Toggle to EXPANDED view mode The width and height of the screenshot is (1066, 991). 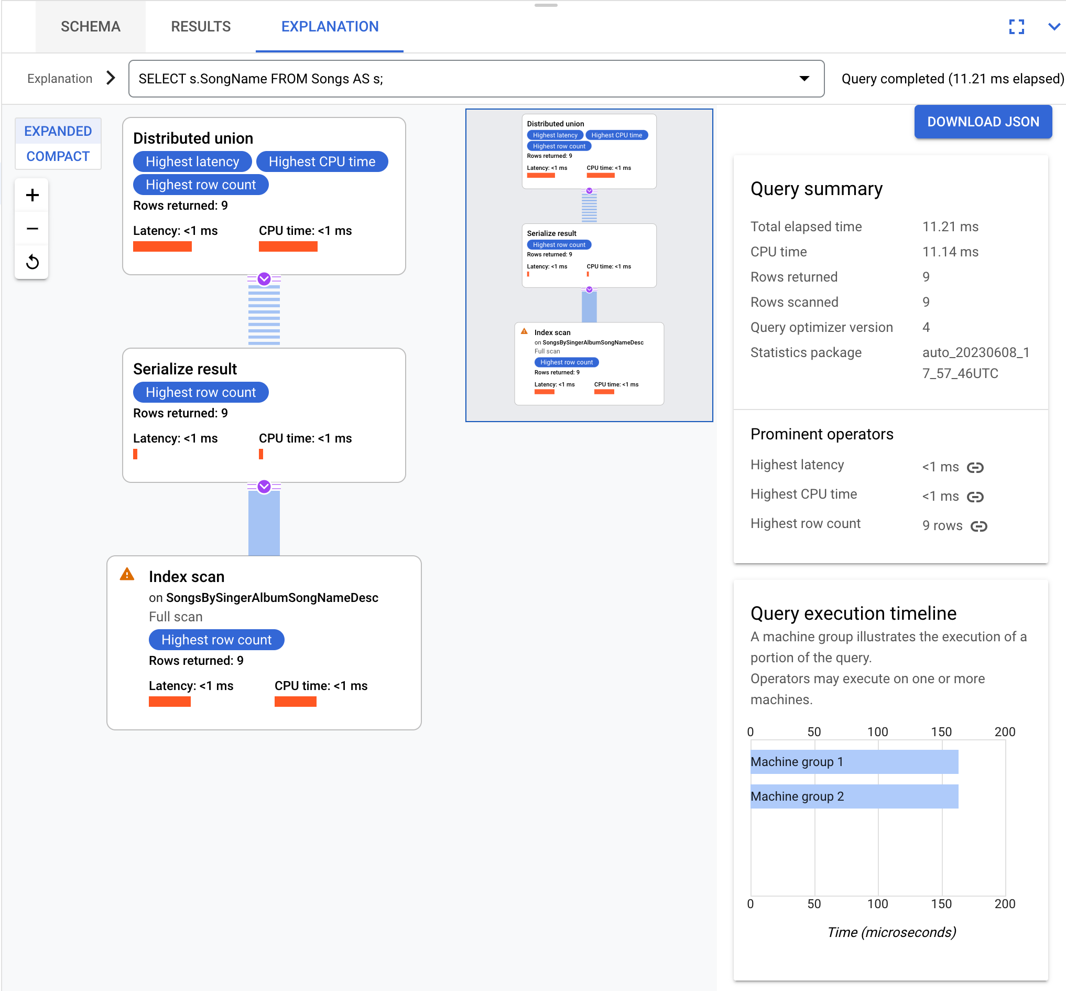coord(58,130)
